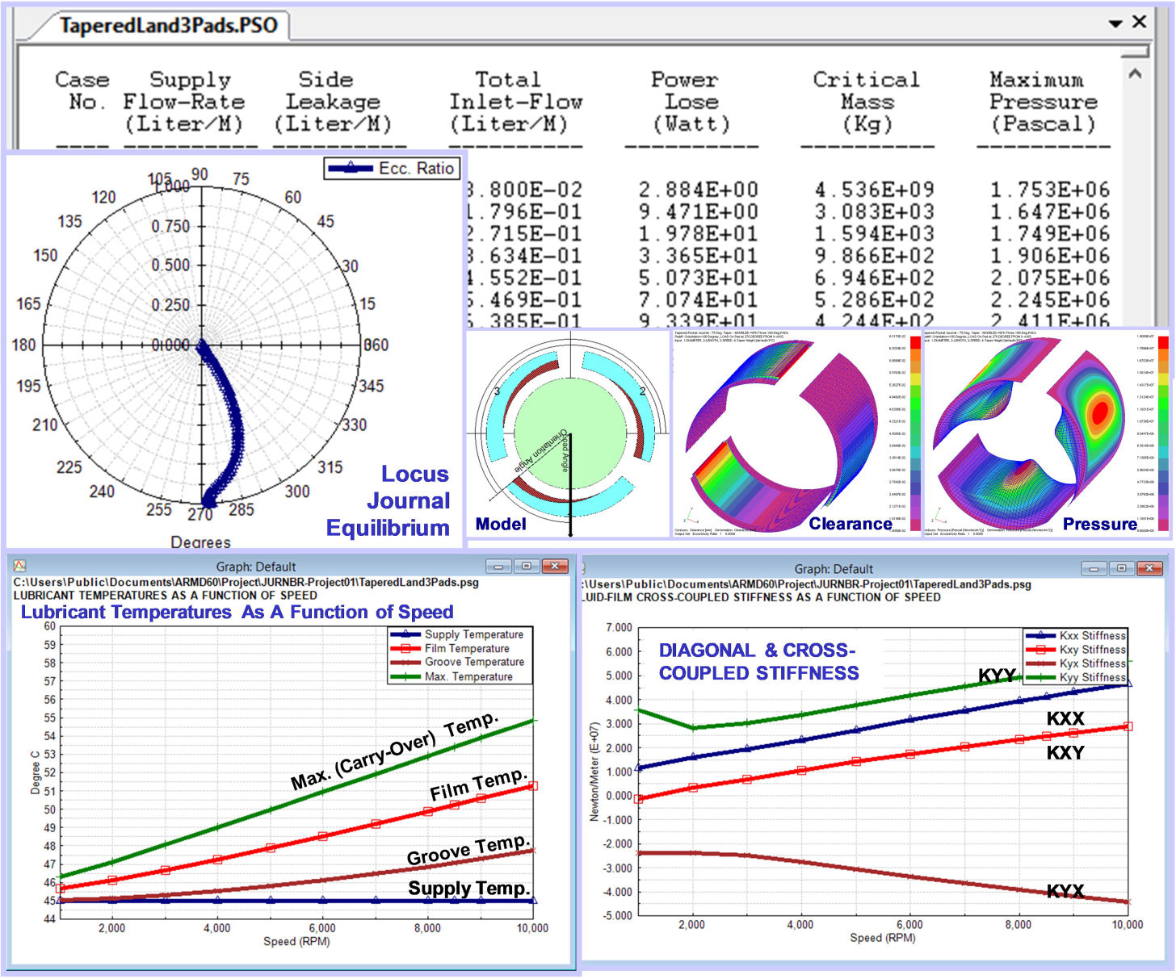Click the 'DIAGONAL & CROSS-COUPLED STIFFNESS' heading
1176x979 pixels.
[x=758, y=662]
